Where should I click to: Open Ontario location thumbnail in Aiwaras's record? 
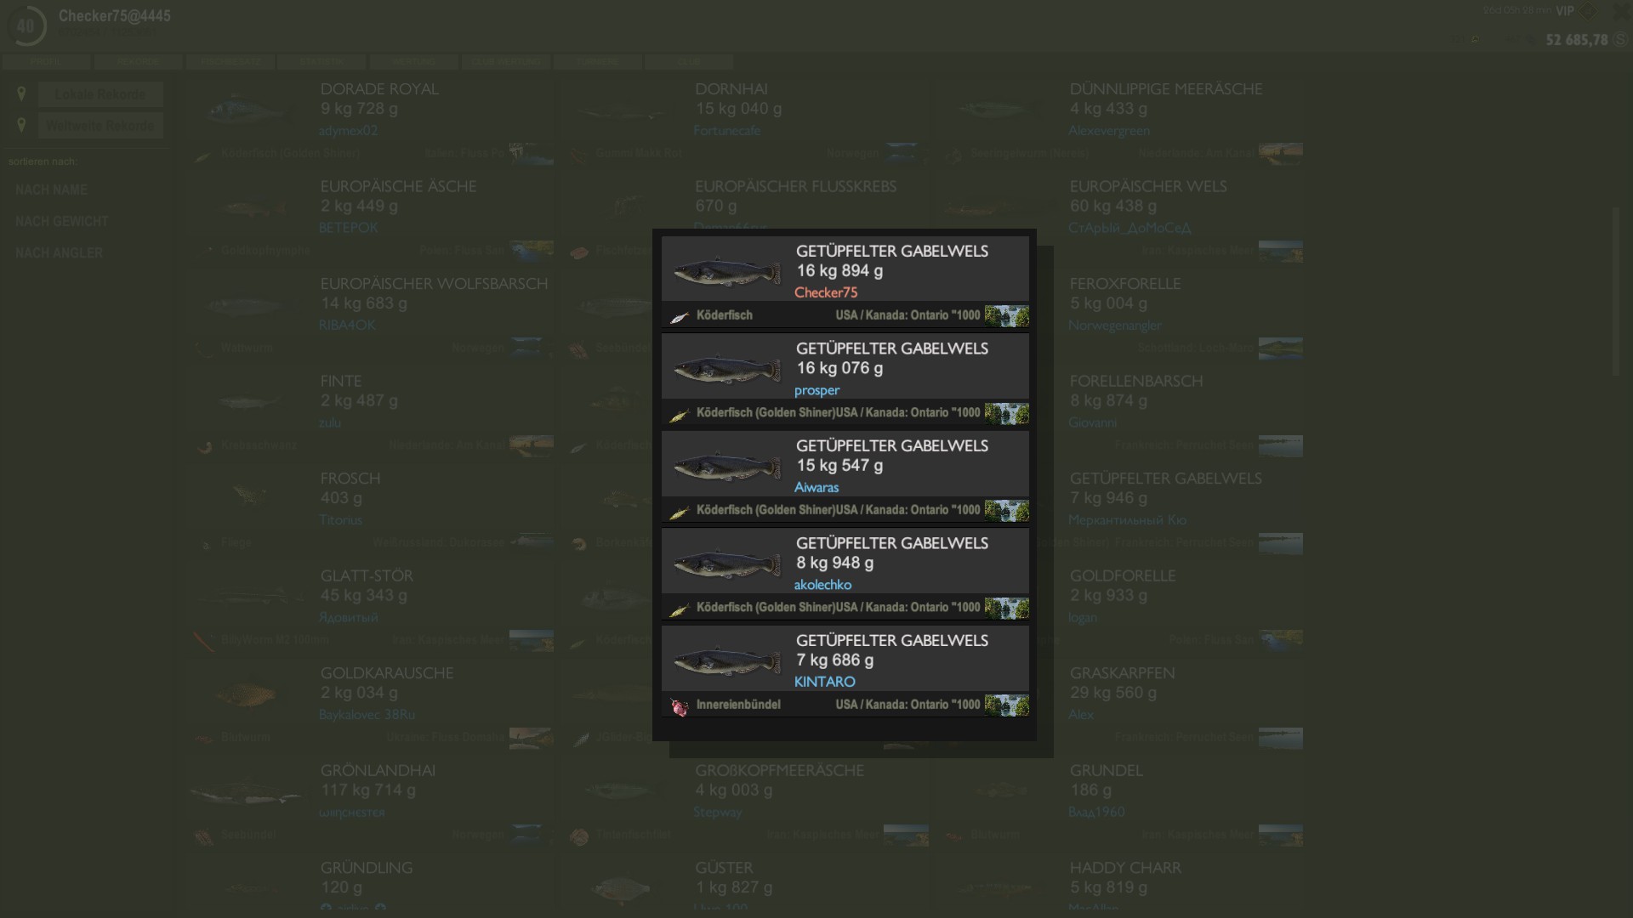pyautogui.click(x=1006, y=511)
